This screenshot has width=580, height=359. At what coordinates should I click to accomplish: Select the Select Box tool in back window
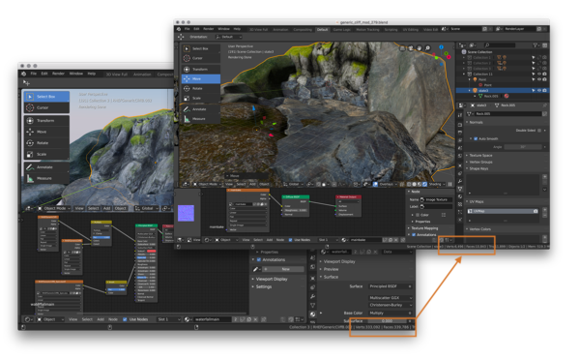(x=46, y=97)
